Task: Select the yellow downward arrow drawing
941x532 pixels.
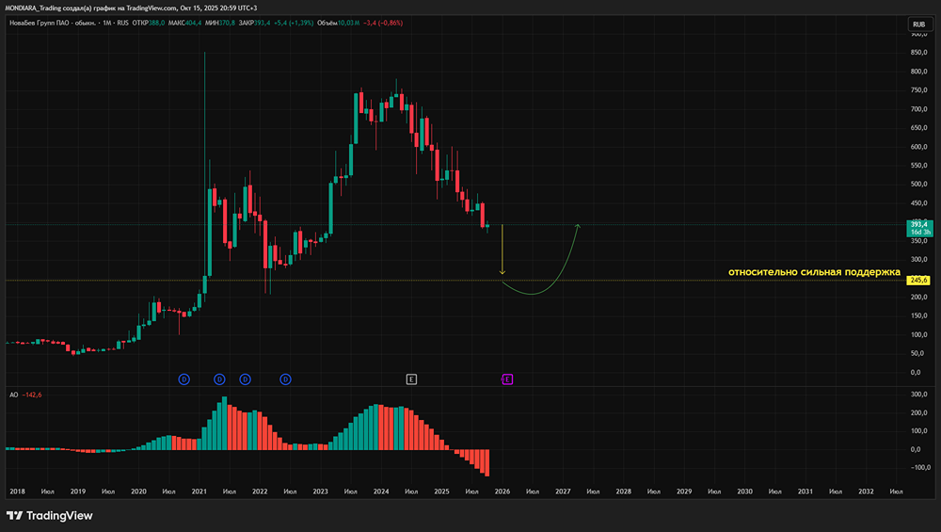Action: [502, 250]
